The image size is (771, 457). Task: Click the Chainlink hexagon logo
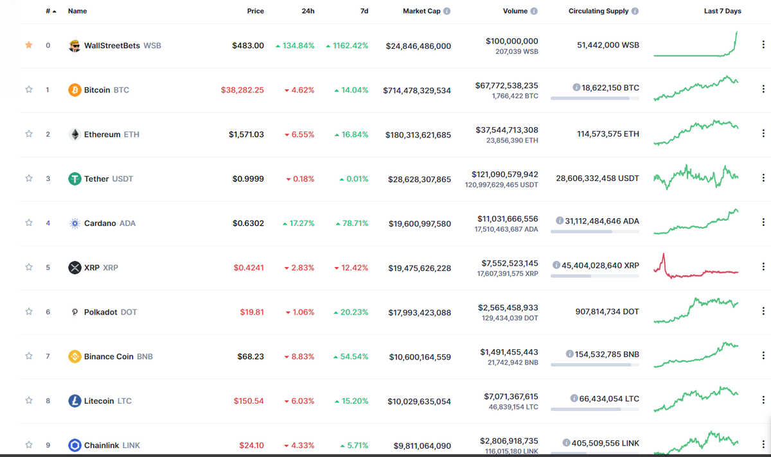(x=75, y=445)
